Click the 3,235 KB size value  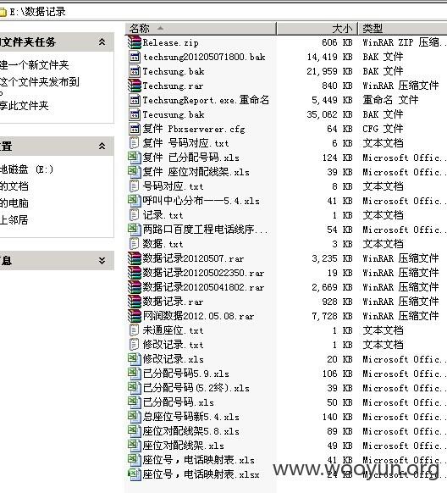tap(333, 258)
